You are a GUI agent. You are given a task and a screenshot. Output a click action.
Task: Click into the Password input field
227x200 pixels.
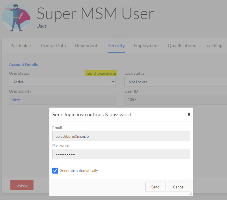121,154
